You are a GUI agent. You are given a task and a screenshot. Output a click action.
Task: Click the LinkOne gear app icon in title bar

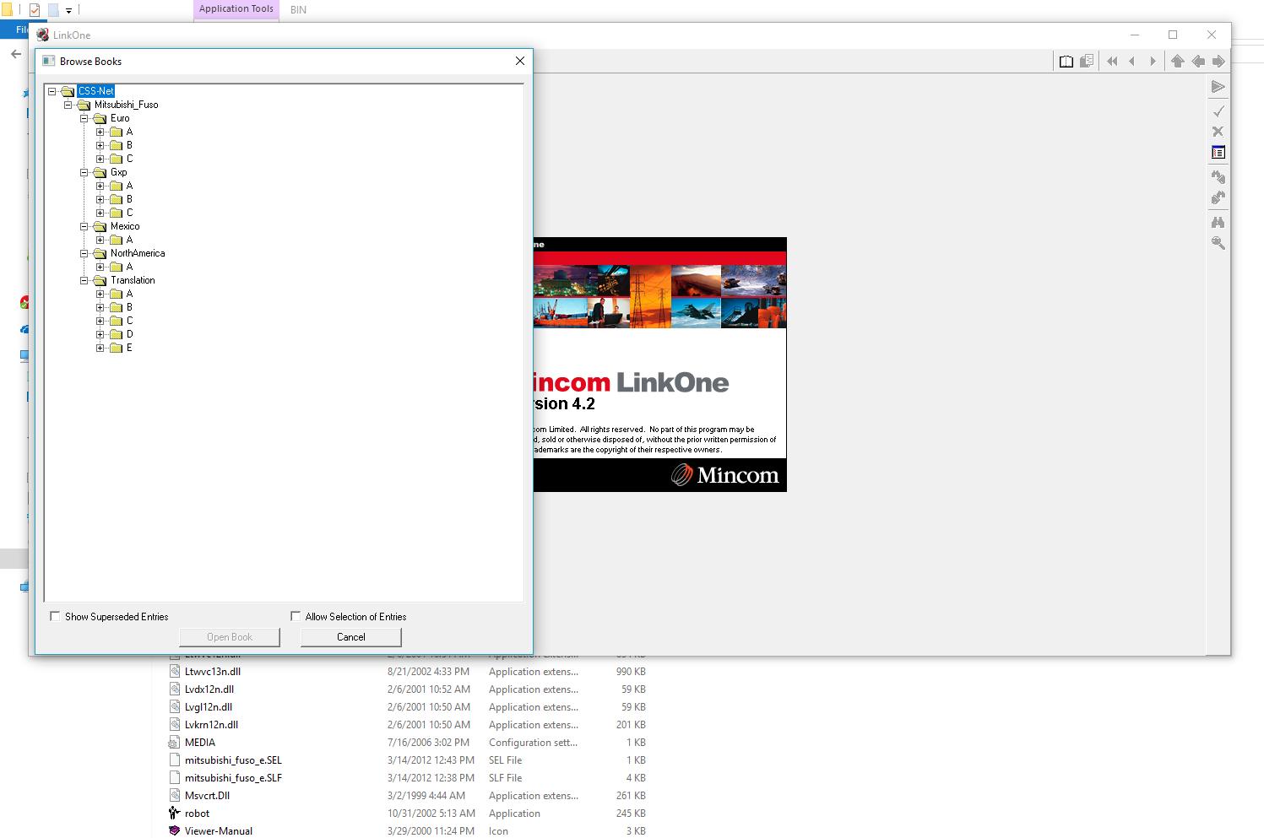point(43,35)
